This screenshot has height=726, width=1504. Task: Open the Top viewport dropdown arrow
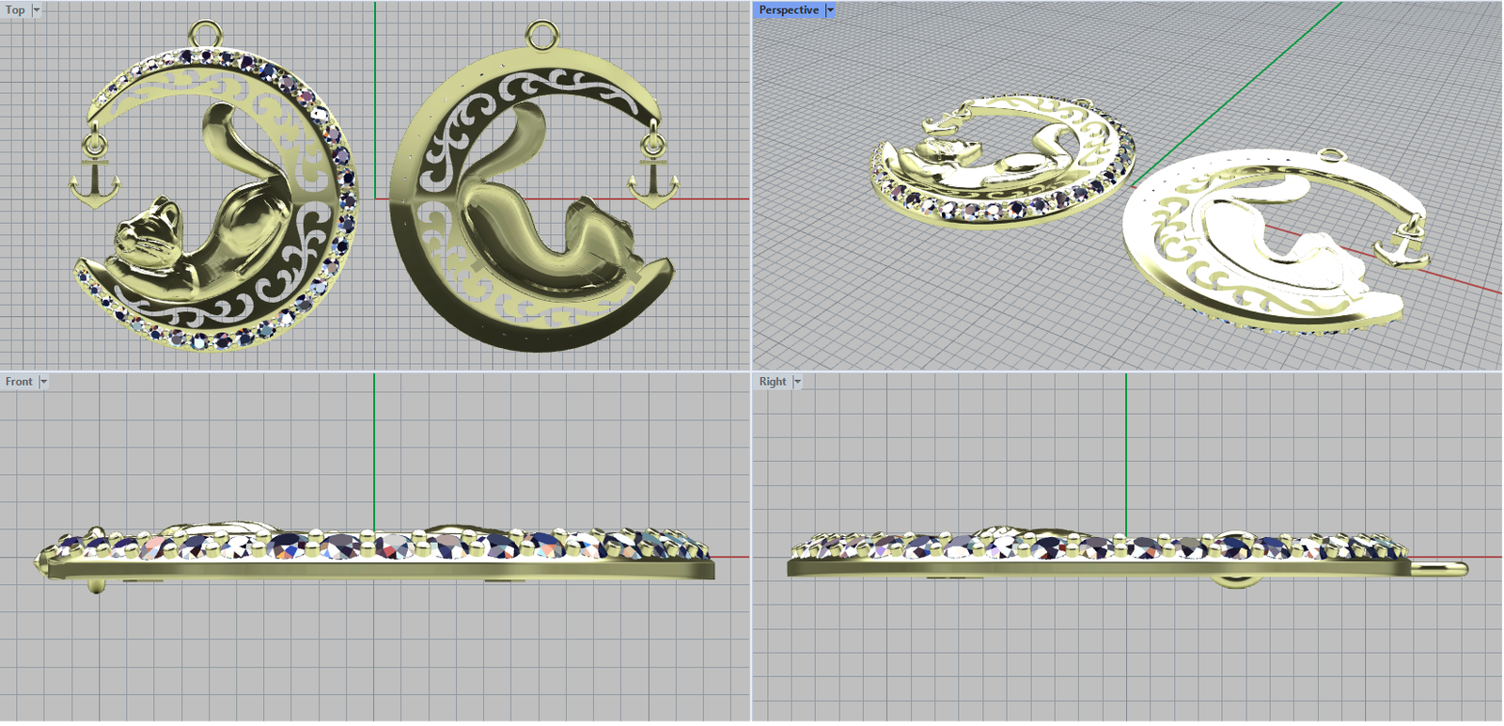coord(37,10)
